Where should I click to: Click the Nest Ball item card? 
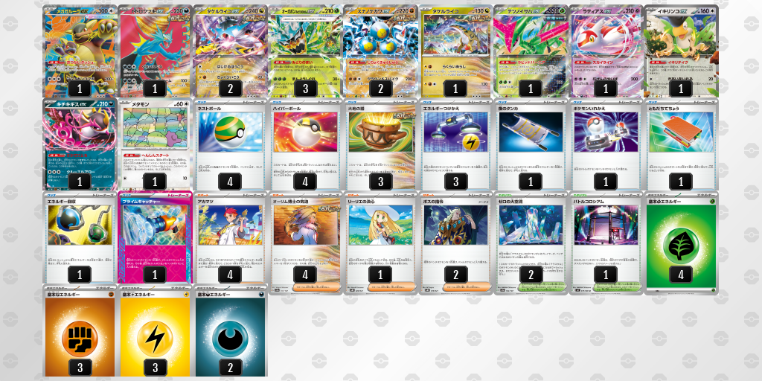coord(231,144)
